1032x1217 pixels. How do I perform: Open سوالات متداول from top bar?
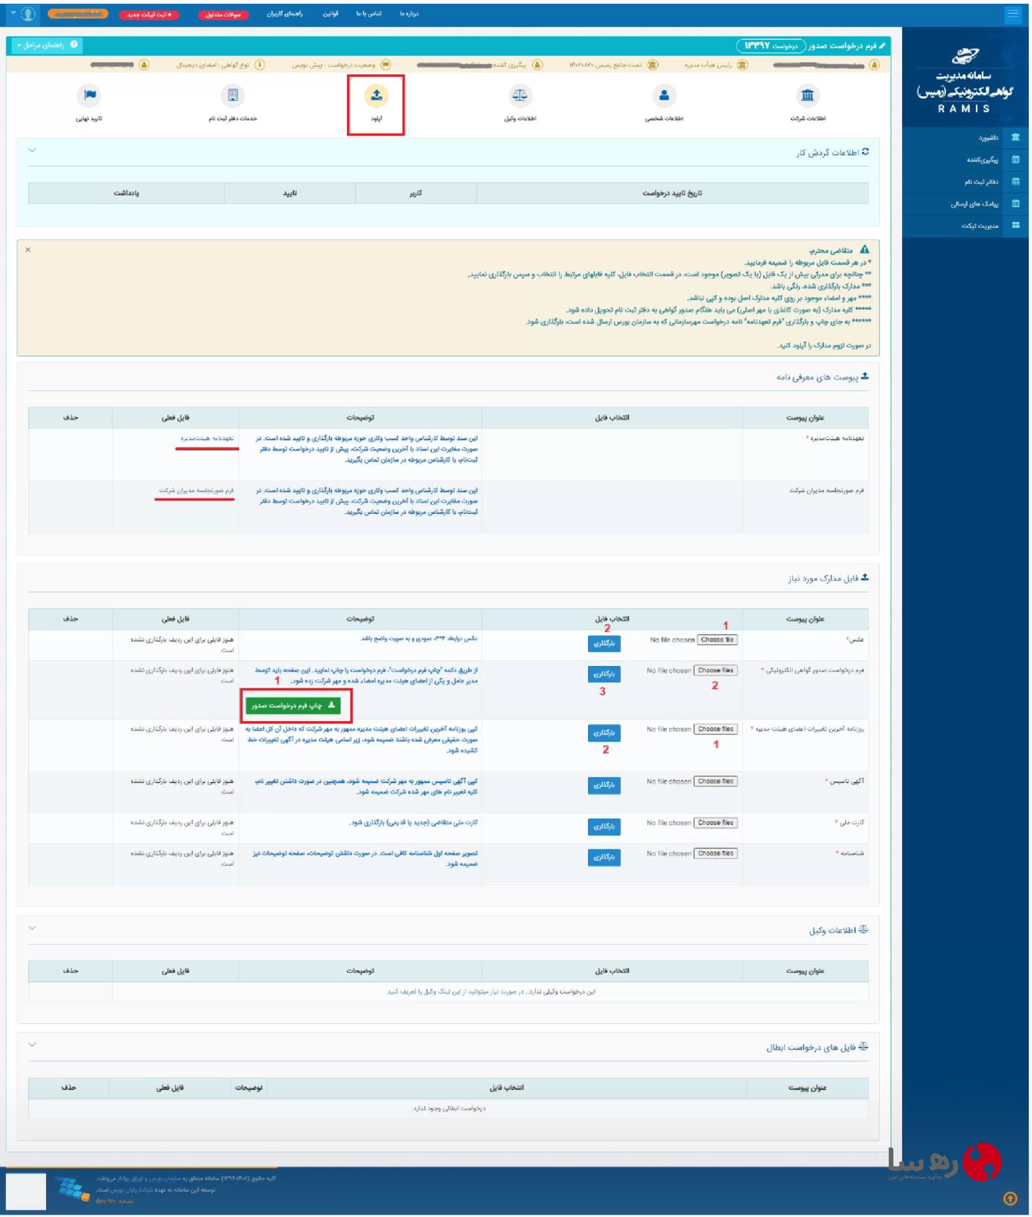point(223,15)
